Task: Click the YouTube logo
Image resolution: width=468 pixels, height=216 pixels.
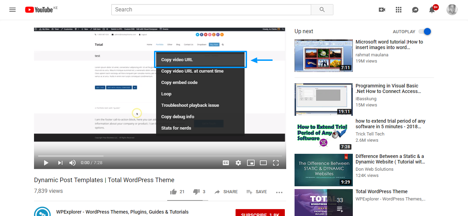Action: coord(39,10)
